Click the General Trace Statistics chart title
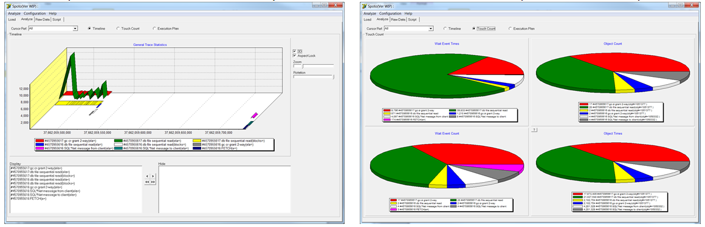Image resolution: width=705 pixels, height=227 pixels. click(150, 45)
